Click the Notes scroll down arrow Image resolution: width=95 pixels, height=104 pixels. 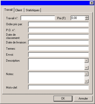(86, 81)
